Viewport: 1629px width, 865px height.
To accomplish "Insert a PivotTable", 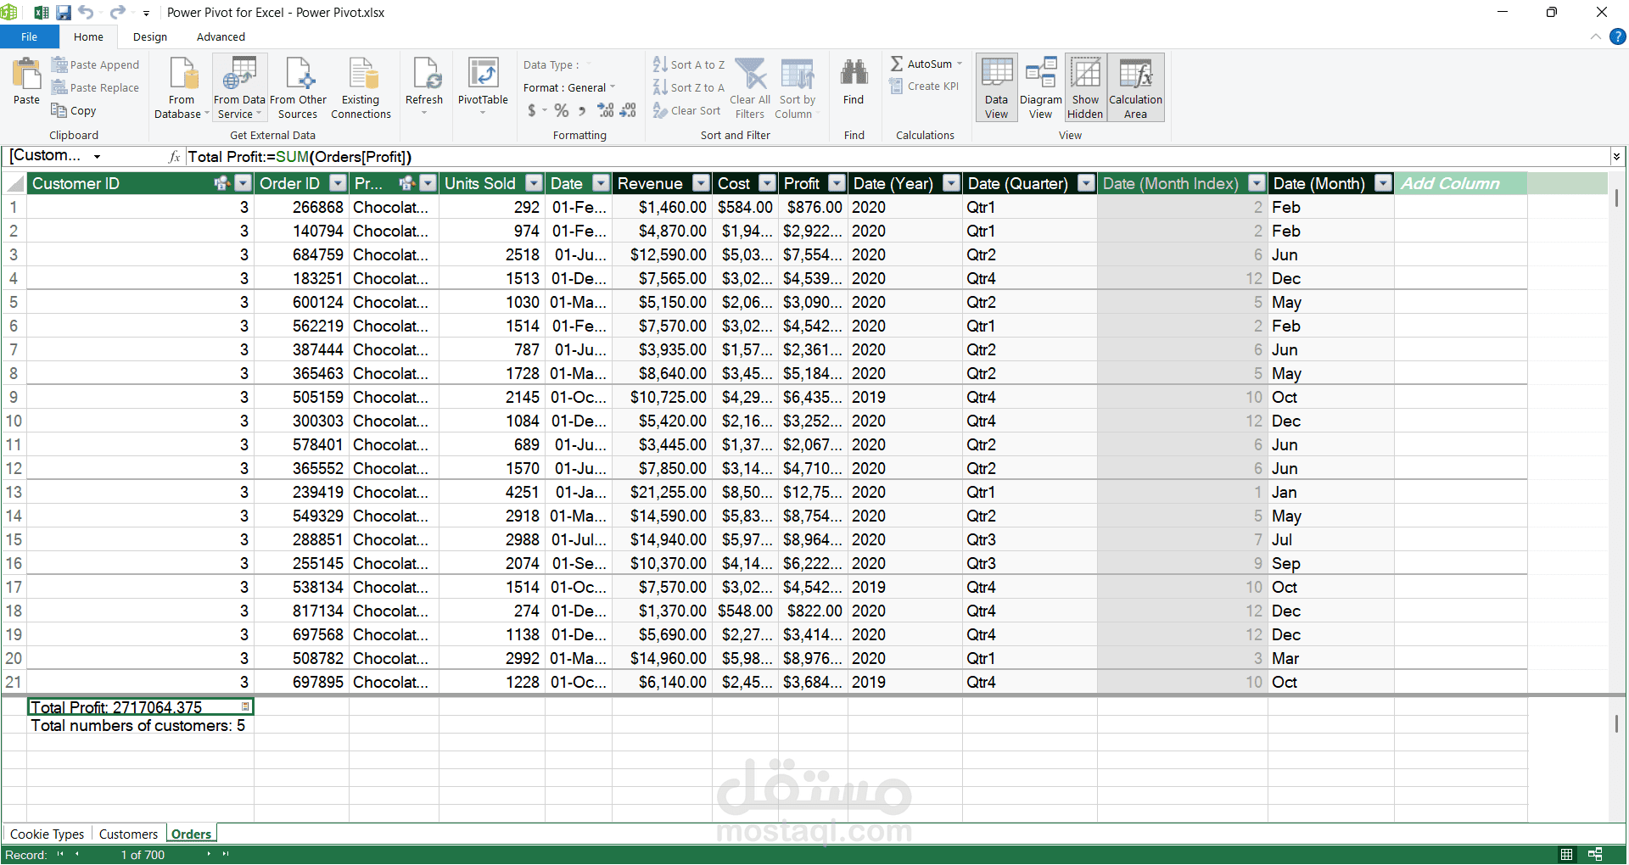I will 483,85.
